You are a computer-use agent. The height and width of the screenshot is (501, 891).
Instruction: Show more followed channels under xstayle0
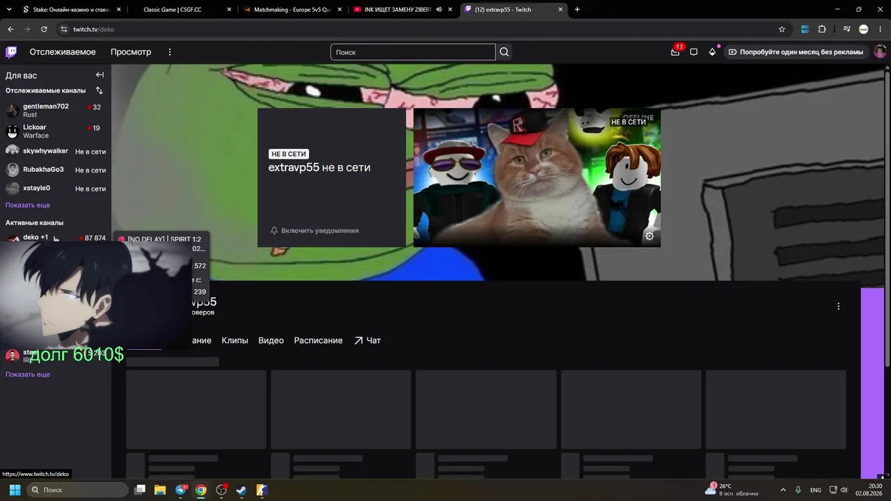click(x=28, y=205)
